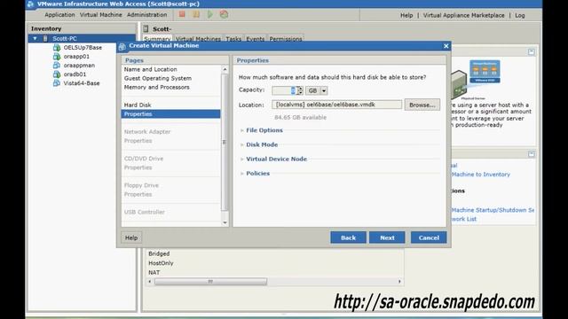Click the OEL5Up7Base virtual machine icon
568x319 pixels.
click(x=57, y=47)
